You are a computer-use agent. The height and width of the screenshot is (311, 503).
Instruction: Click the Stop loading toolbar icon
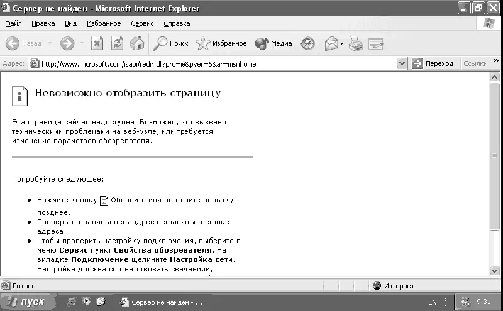coord(97,43)
